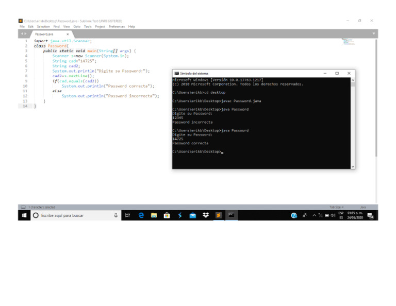Switch to Sublime Text taskbar icon
Viewport: 396px width, 306px height.
[x=218, y=215]
